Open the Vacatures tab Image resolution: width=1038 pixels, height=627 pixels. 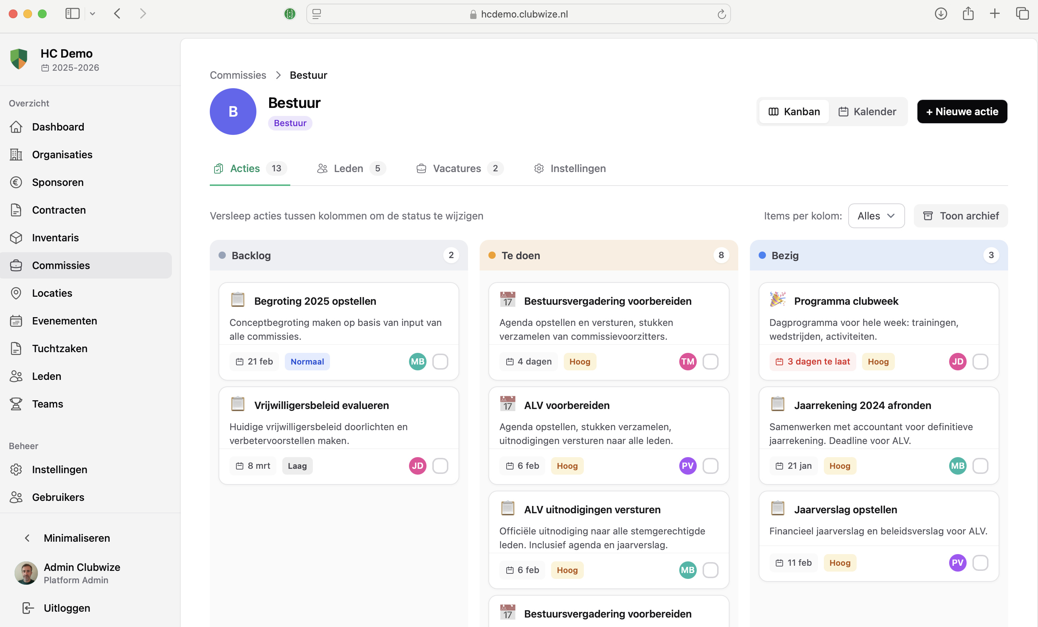click(457, 168)
